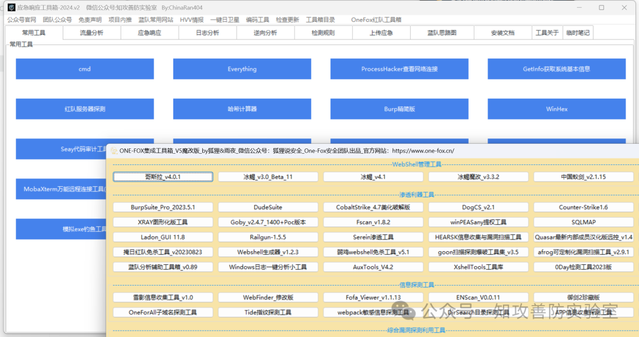Open the 公众号官网 menu
This screenshot has width=639, height=337.
click(x=22, y=20)
